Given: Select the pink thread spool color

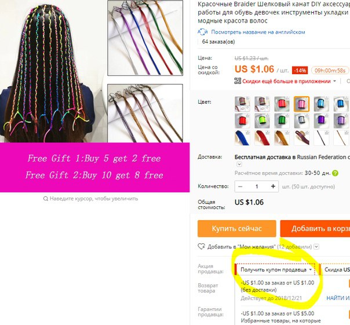Looking at the screenshot, I should pyautogui.click(x=301, y=104).
